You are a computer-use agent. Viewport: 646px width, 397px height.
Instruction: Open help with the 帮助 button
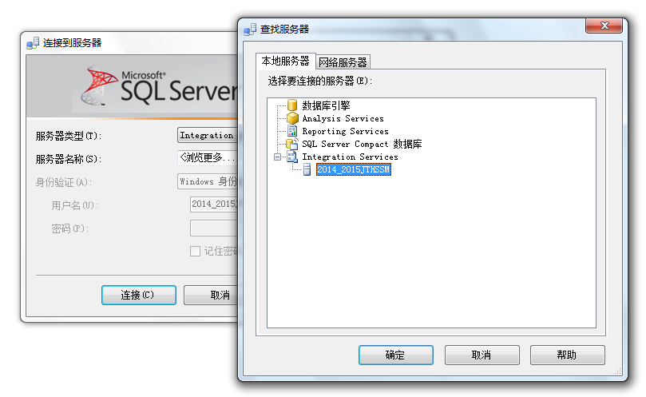tap(567, 355)
